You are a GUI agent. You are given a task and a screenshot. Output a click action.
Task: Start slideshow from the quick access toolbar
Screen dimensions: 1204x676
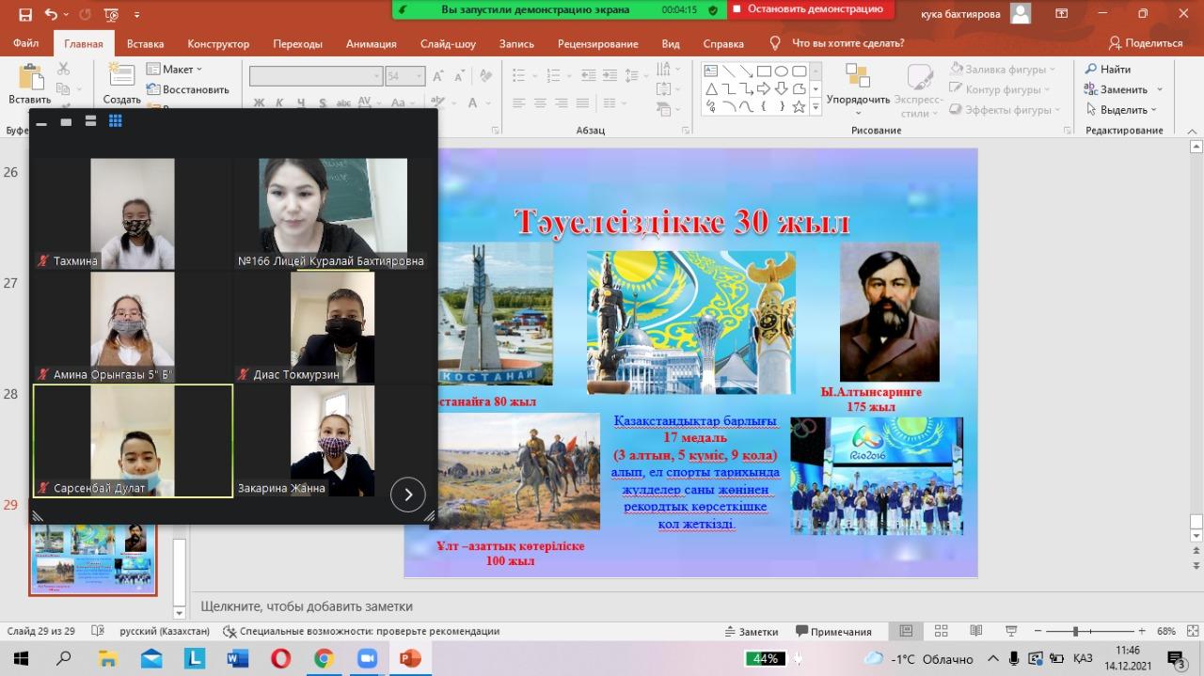pos(111,14)
